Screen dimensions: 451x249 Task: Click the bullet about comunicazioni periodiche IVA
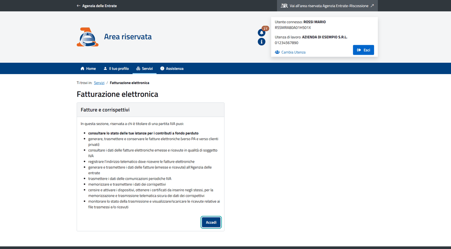point(130,179)
